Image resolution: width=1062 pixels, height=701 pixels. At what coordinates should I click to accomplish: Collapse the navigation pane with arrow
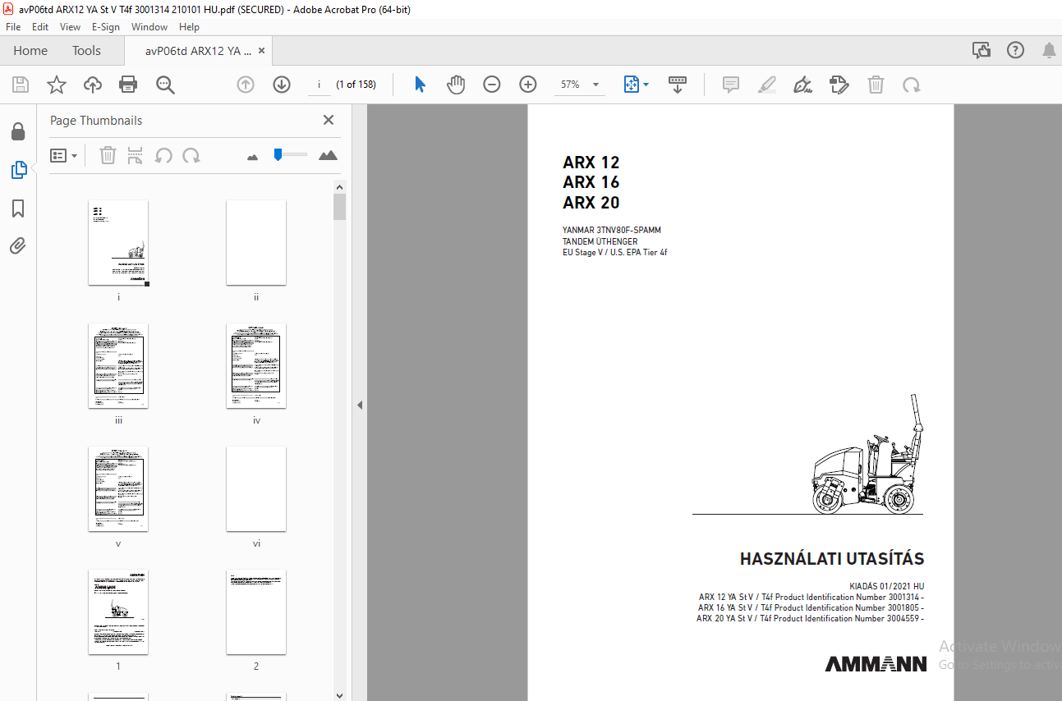tap(359, 405)
